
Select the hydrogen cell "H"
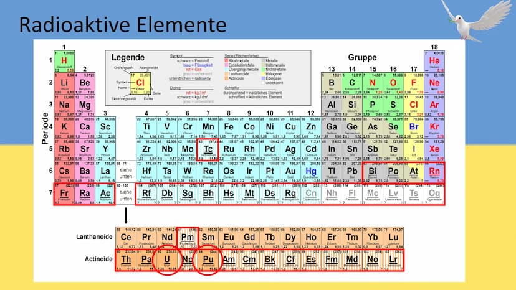(64, 62)
